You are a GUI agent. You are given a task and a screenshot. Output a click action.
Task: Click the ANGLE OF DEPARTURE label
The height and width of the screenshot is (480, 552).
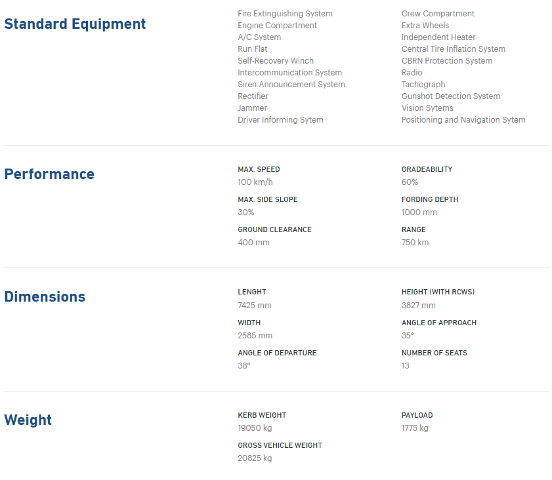tap(277, 353)
